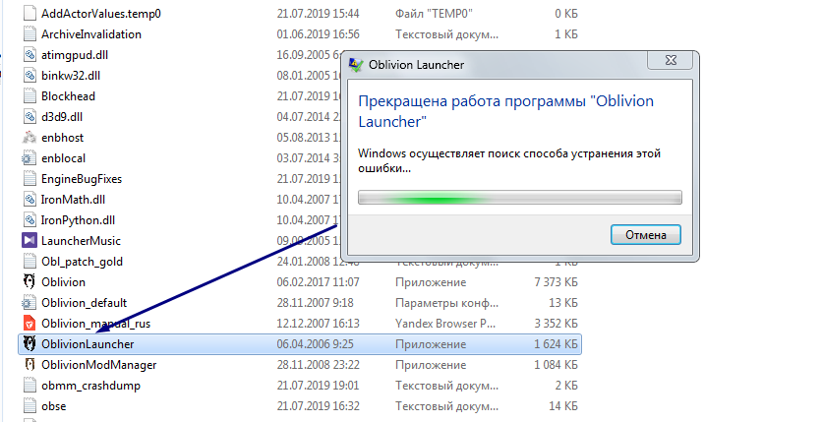This screenshot has width=821, height=422.
Task: Click the OblivionLauncher skull icon
Action: (29, 344)
